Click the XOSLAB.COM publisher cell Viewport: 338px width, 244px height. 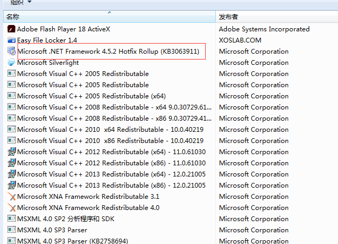coord(240,40)
